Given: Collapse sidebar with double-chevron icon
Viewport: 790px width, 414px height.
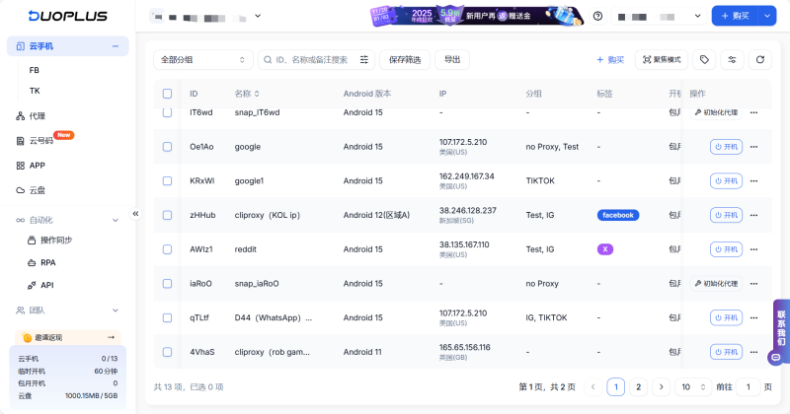Looking at the screenshot, I should coord(136,213).
